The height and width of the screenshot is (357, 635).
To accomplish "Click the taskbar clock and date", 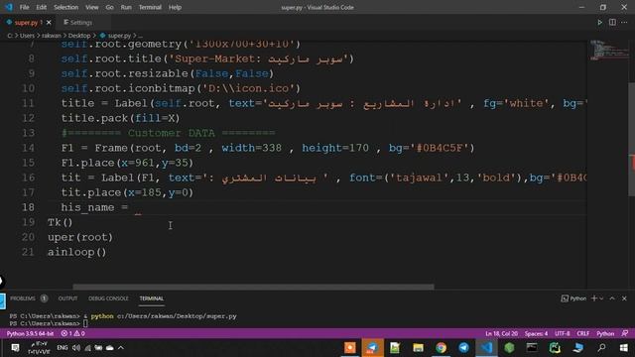I will pos(39,348).
